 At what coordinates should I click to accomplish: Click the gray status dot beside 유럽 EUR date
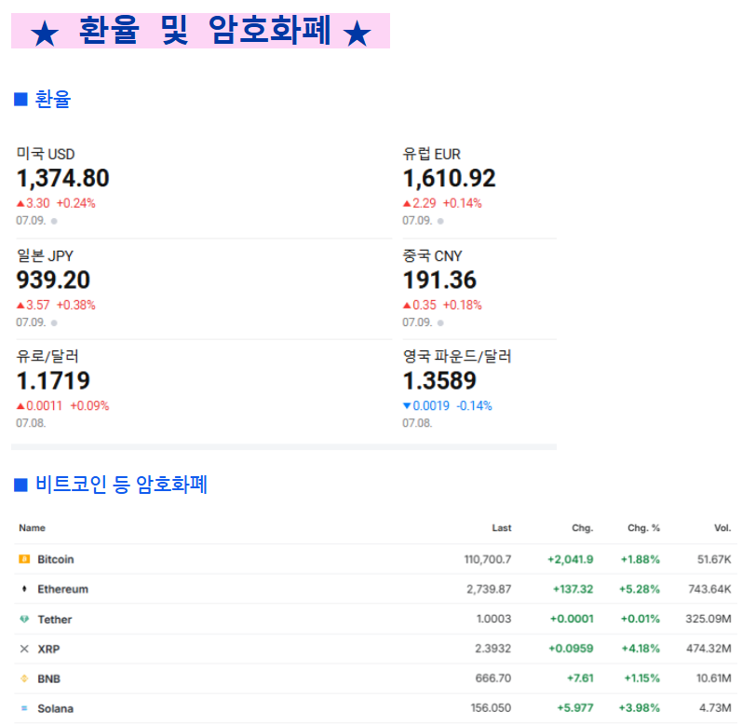coord(440,221)
